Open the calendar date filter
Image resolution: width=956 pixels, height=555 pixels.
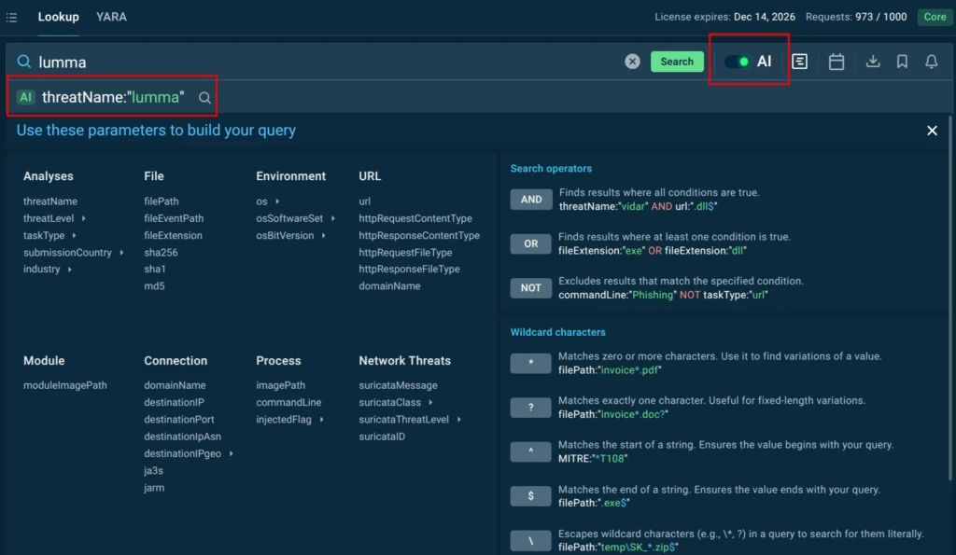click(836, 62)
